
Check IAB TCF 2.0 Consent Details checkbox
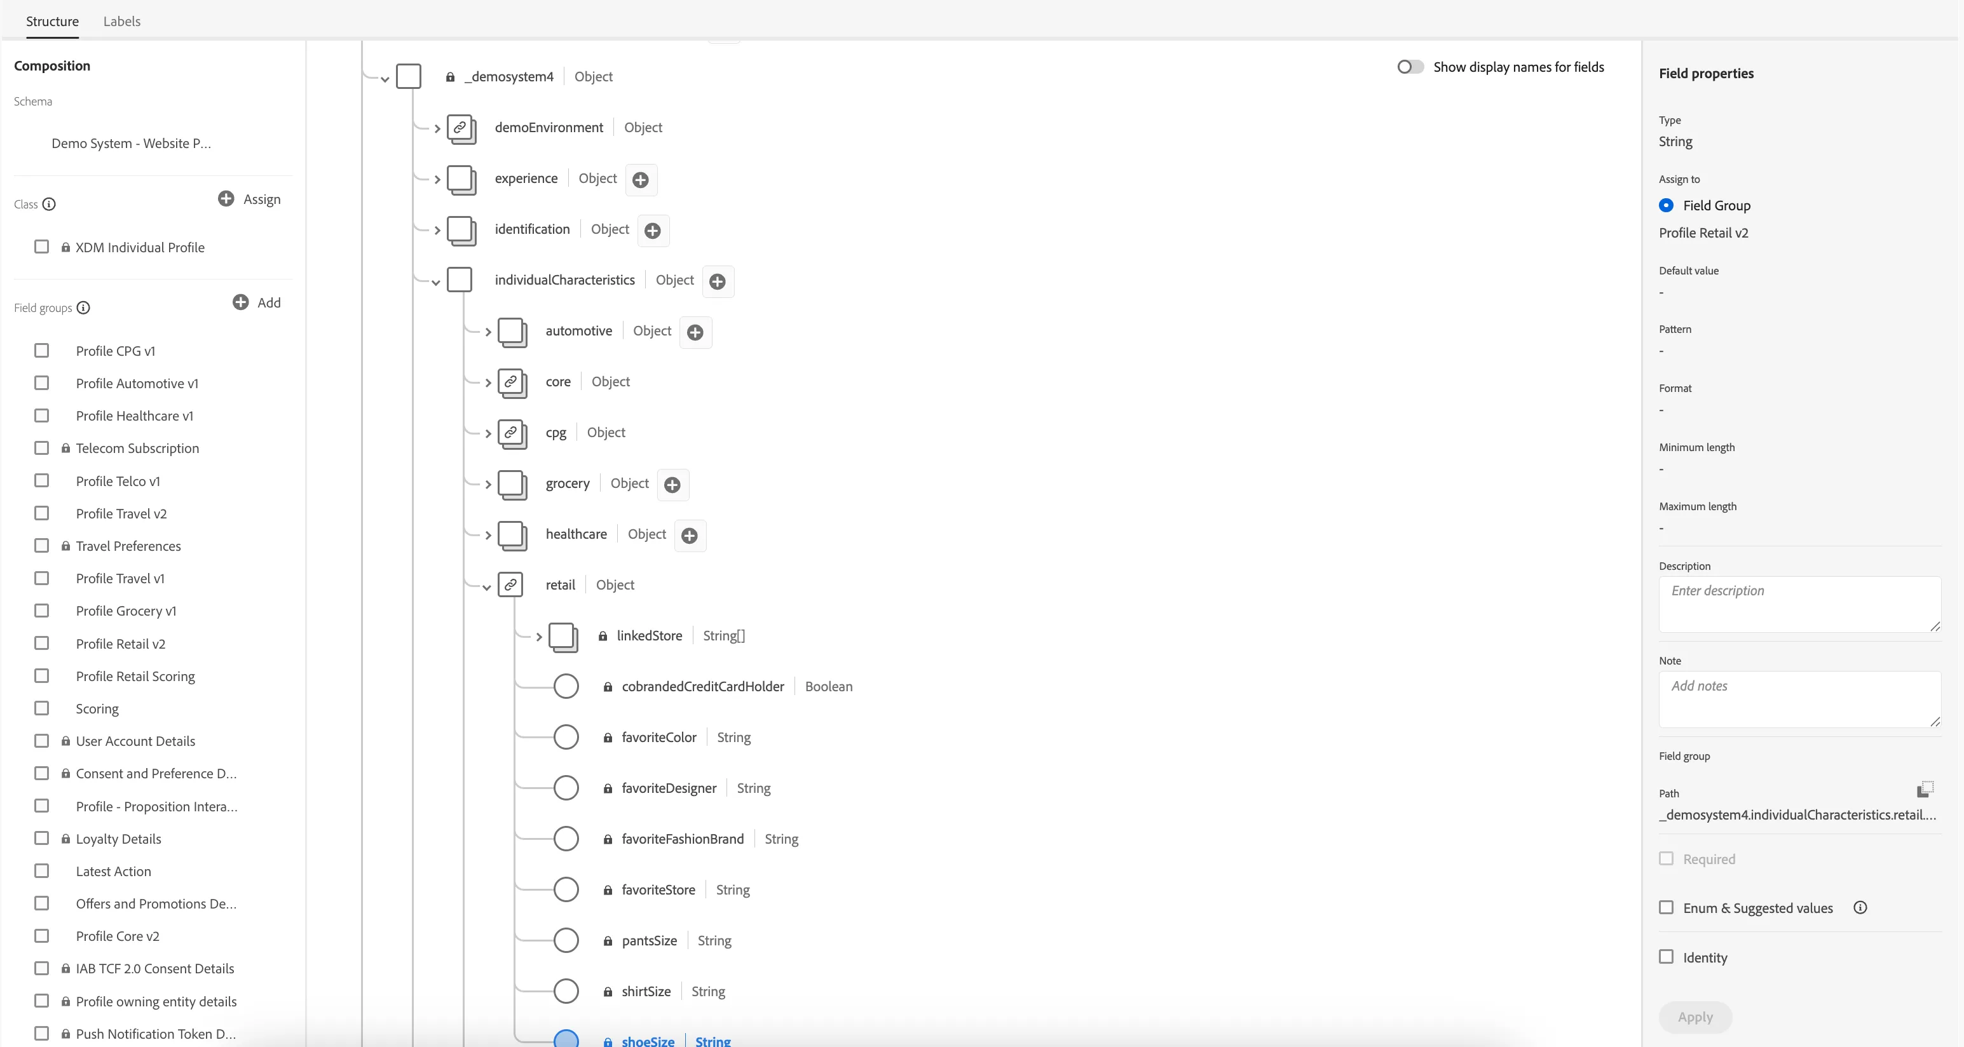[42, 968]
